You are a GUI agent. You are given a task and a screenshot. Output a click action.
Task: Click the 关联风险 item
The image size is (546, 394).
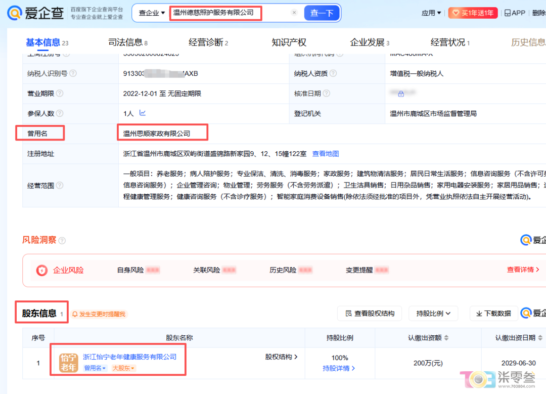point(214,270)
